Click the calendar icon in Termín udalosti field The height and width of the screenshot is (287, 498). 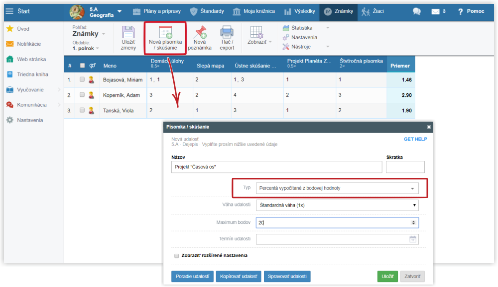pyautogui.click(x=412, y=239)
